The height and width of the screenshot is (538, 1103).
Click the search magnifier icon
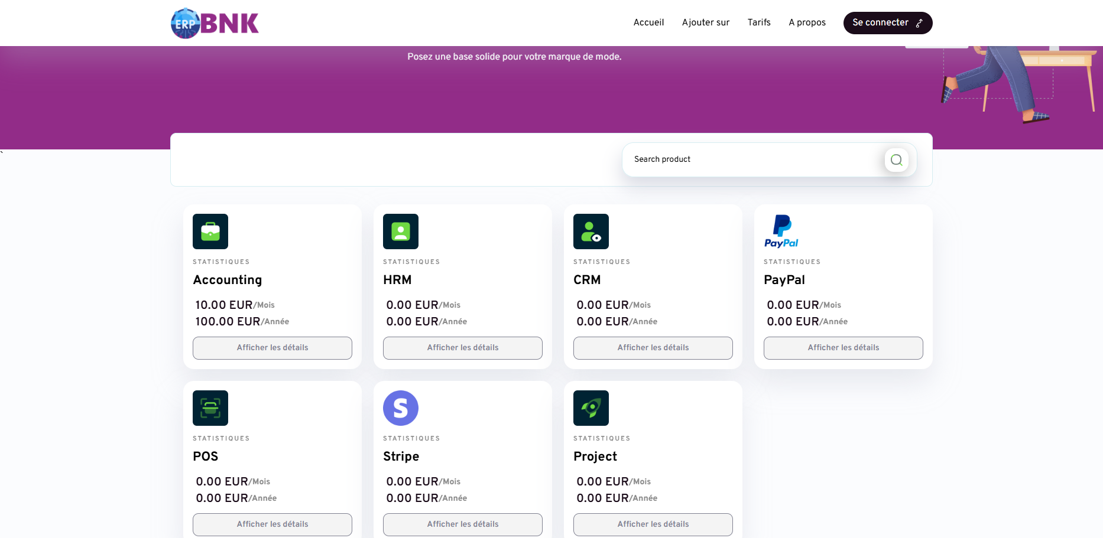pyautogui.click(x=896, y=159)
